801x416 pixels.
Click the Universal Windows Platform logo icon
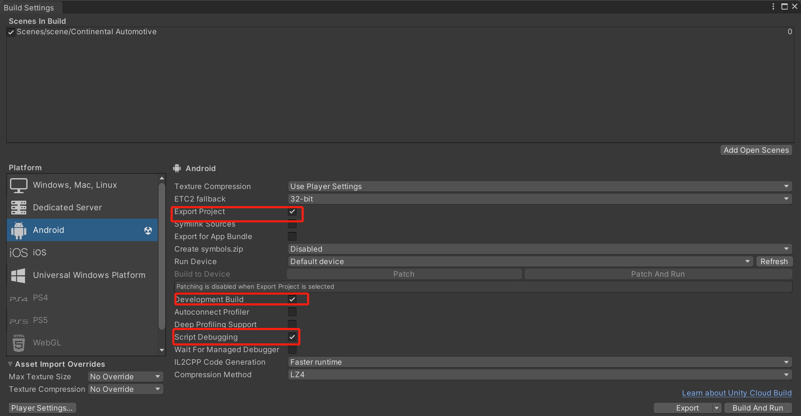pyautogui.click(x=18, y=275)
